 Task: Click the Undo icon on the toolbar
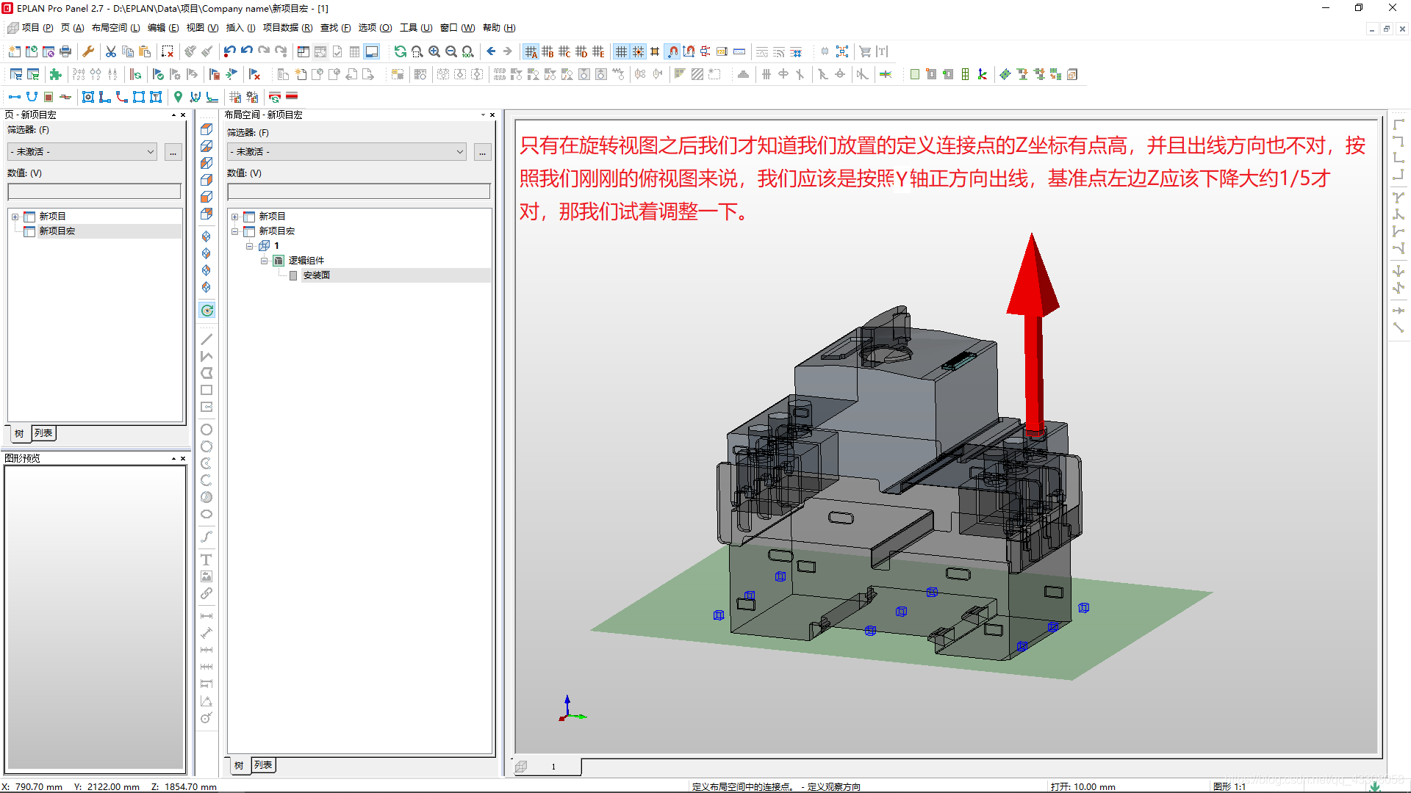pyautogui.click(x=229, y=51)
